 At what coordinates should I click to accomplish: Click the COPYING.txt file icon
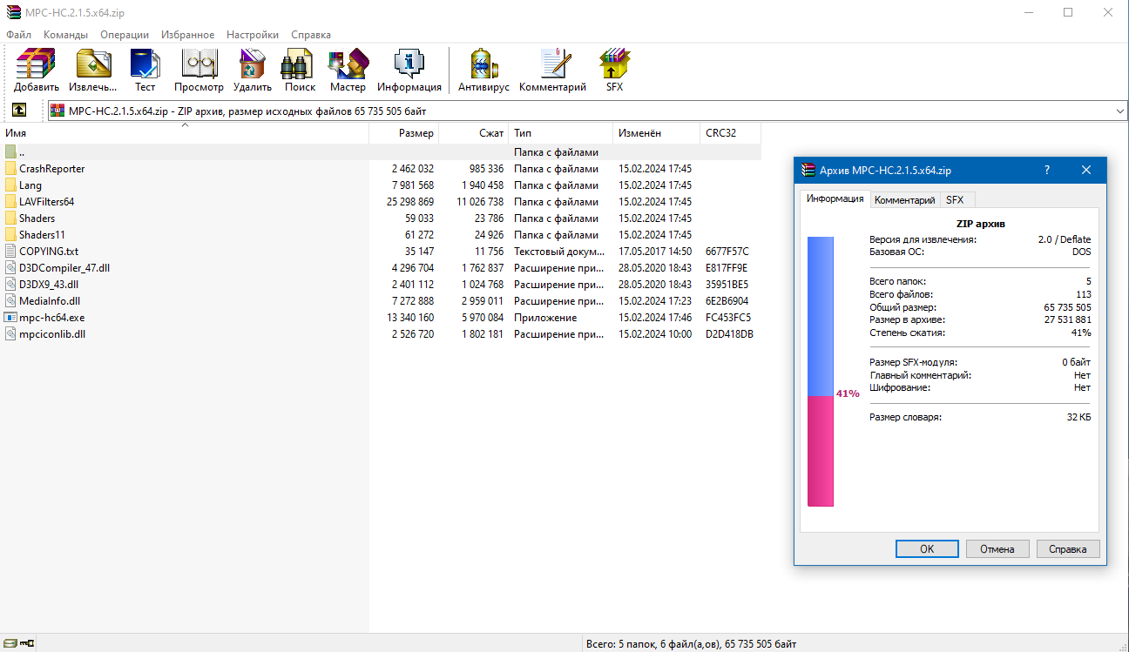(10, 252)
